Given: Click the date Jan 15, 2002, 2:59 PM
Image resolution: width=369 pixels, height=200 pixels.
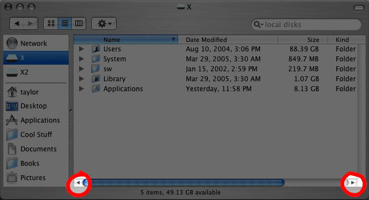Looking at the screenshot, I should [x=221, y=69].
